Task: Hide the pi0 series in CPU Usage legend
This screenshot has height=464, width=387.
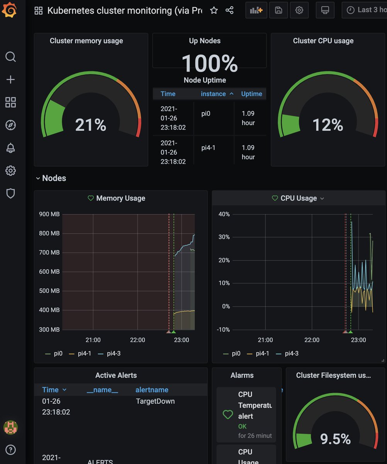Action: 236,353
